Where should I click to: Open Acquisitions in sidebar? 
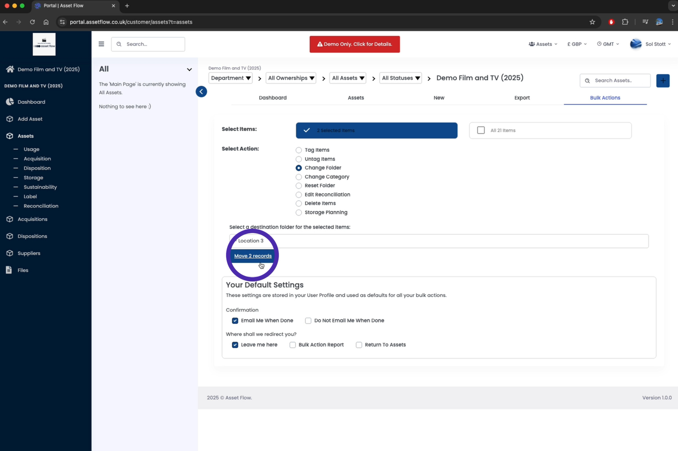(x=32, y=219)
